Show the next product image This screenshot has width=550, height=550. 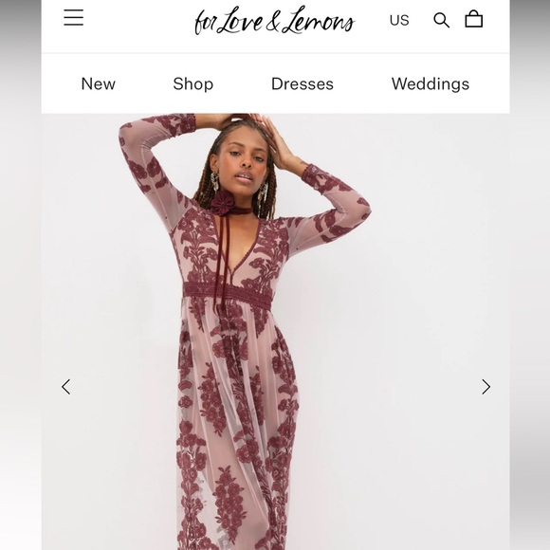486,387
